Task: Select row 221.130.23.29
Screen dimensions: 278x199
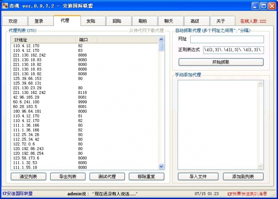Action: click(85, 88)
